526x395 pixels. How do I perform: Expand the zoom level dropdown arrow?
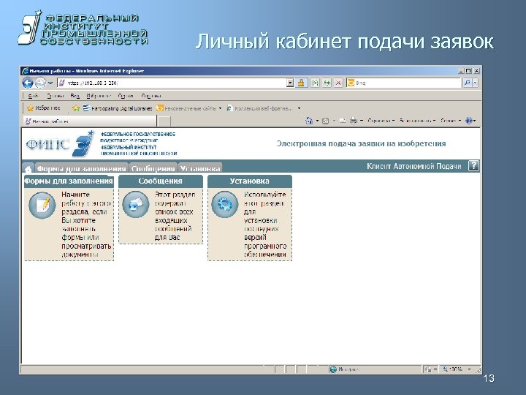click(x=469, y=369)
